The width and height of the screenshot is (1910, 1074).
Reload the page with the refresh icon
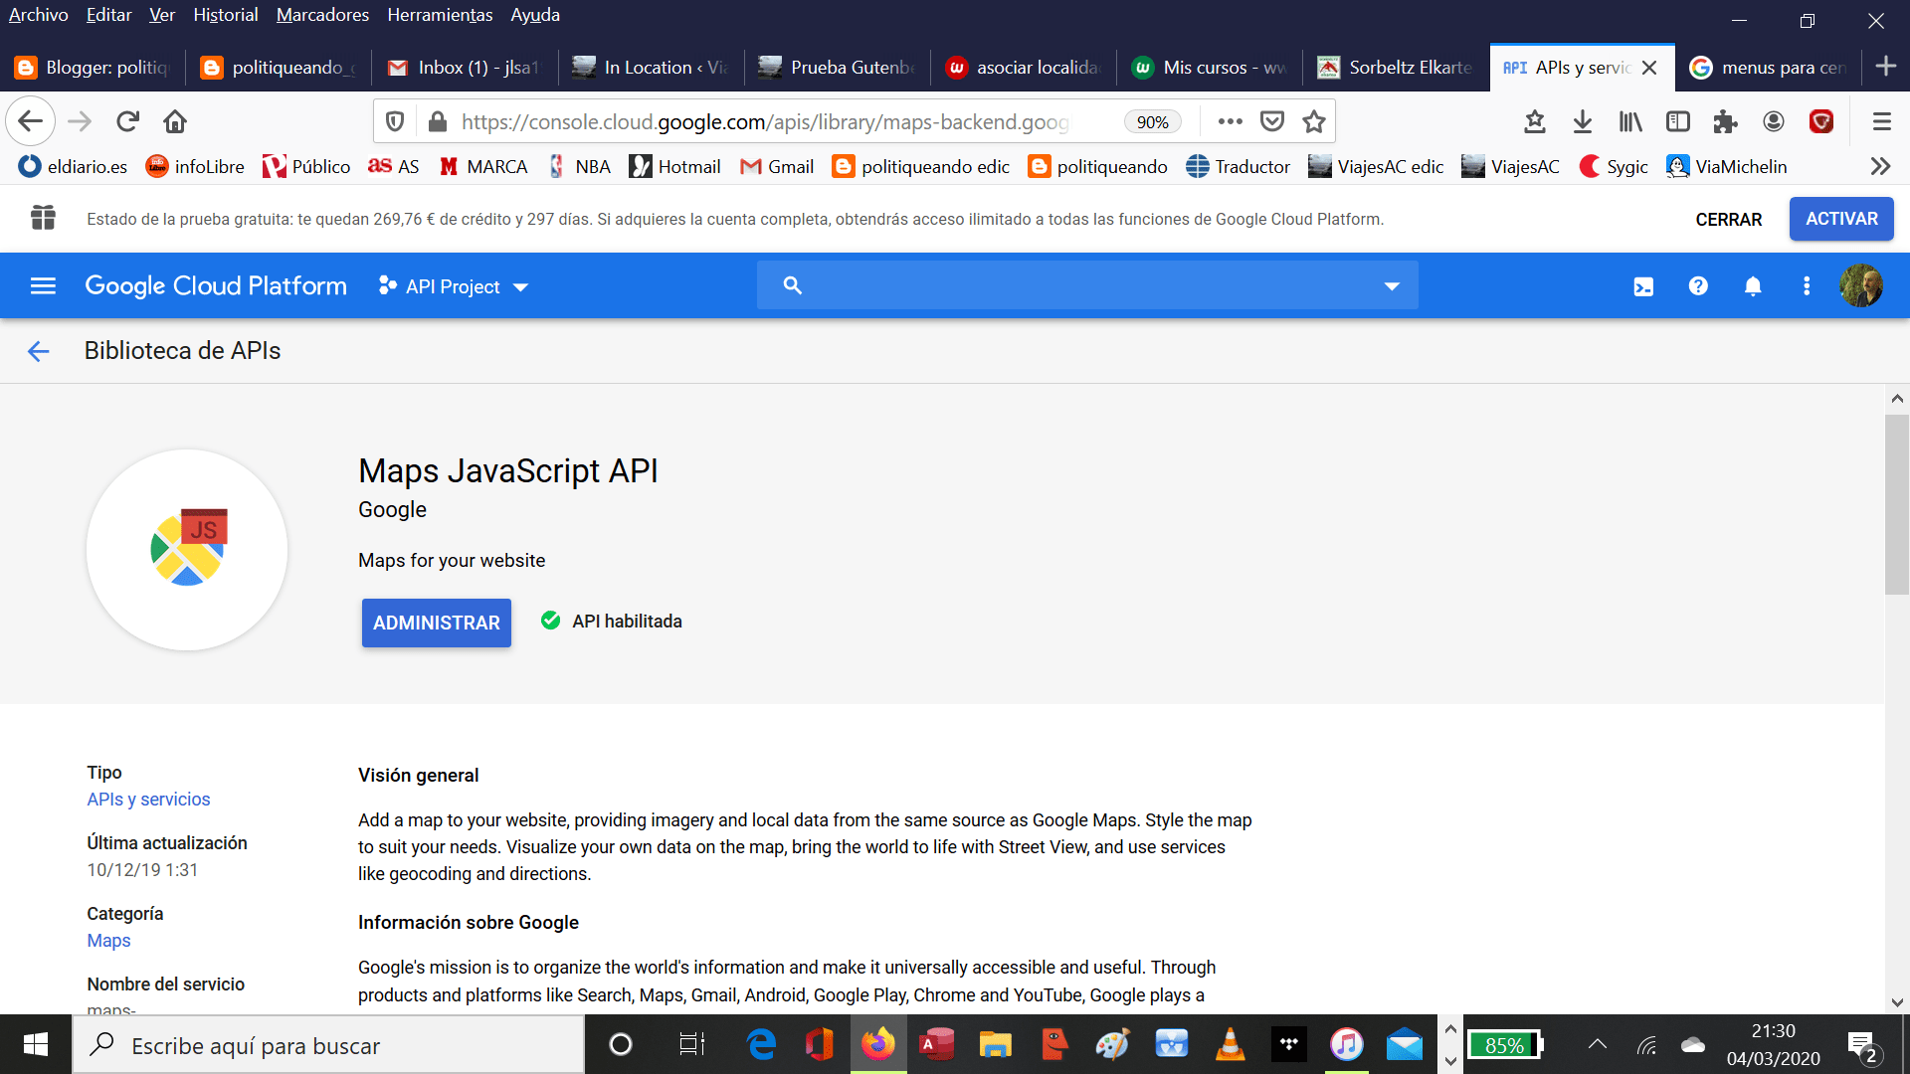(127, 121)
